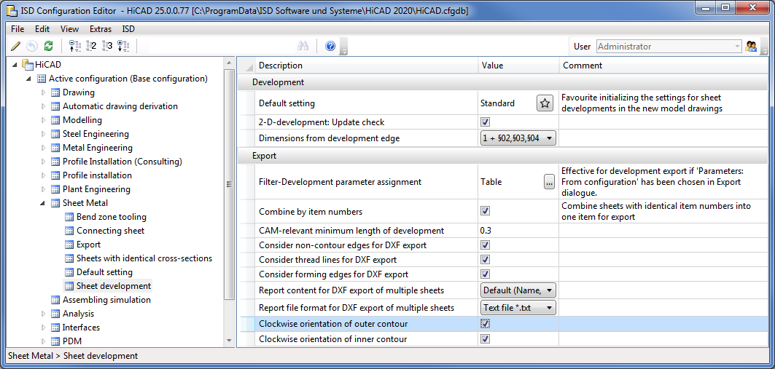The image size is (775, 369).
Task: Open Report content for DXF export dropdown
Action: tap(518, 290)
